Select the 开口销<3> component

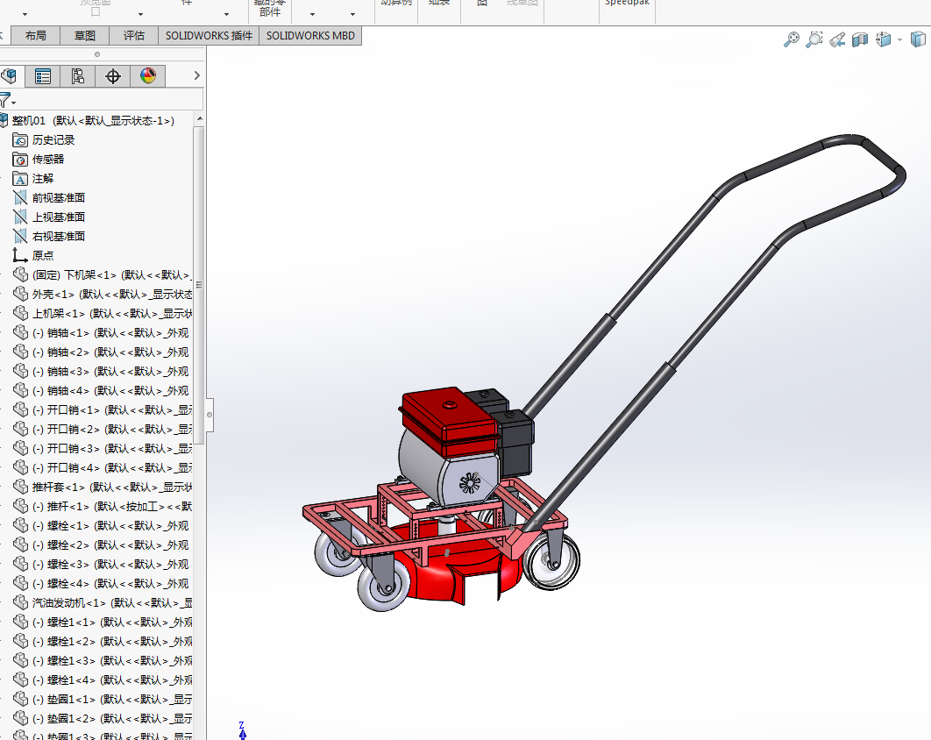[103, 448]
